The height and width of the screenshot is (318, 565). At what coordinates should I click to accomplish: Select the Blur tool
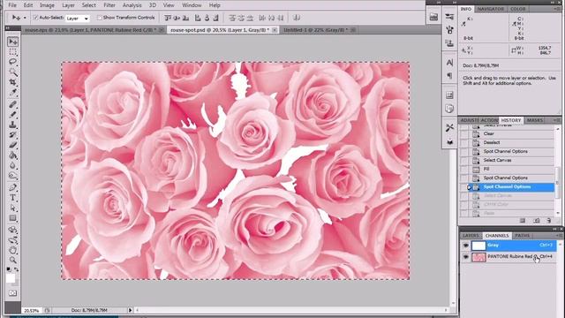click(x=13, y=165)
